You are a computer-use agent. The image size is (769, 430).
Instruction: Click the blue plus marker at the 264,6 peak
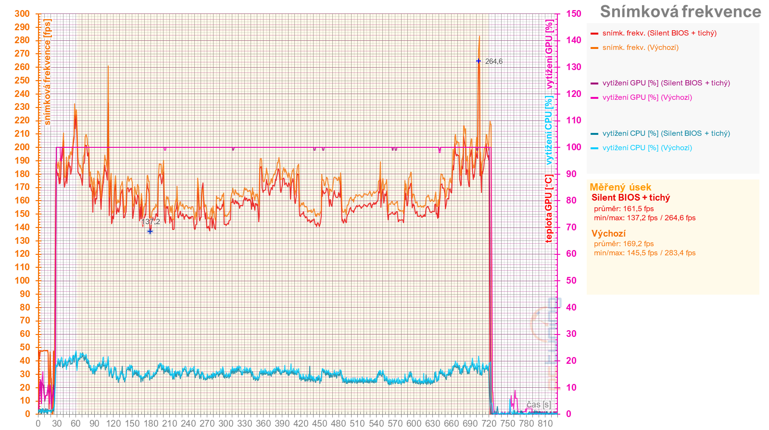479,61
